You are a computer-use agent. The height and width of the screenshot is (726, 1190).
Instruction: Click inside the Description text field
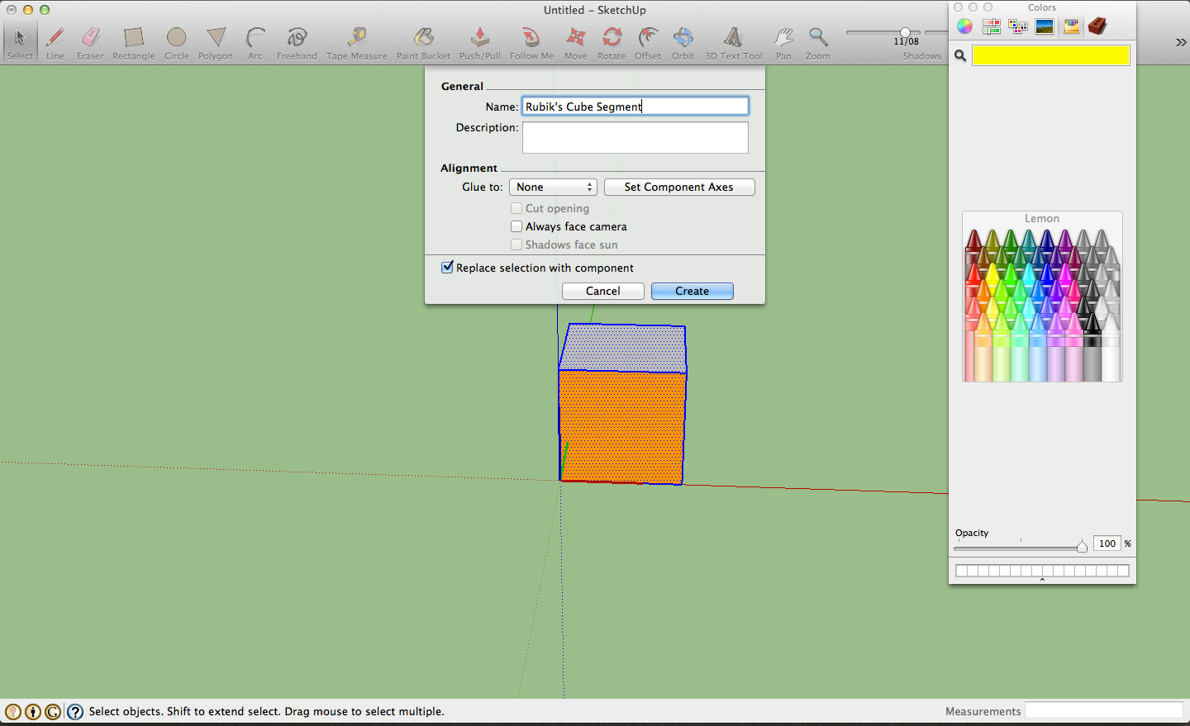[x=635, y=136]
